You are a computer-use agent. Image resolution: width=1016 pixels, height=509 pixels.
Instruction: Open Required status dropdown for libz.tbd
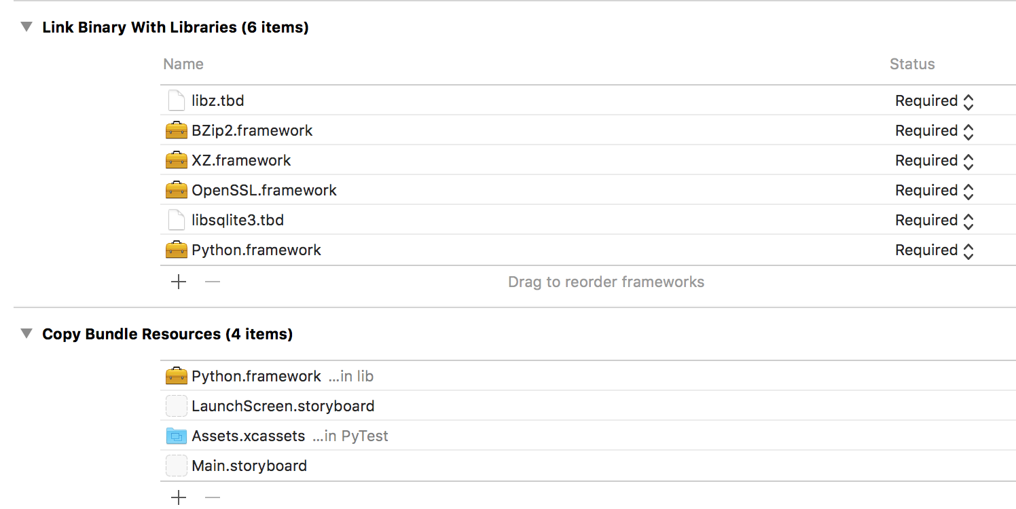tap(935, 101)
